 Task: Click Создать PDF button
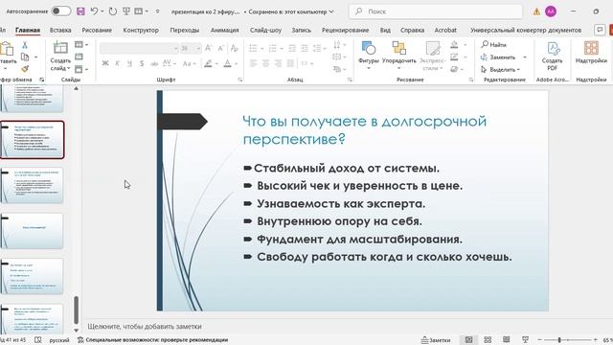pos(552,57)
